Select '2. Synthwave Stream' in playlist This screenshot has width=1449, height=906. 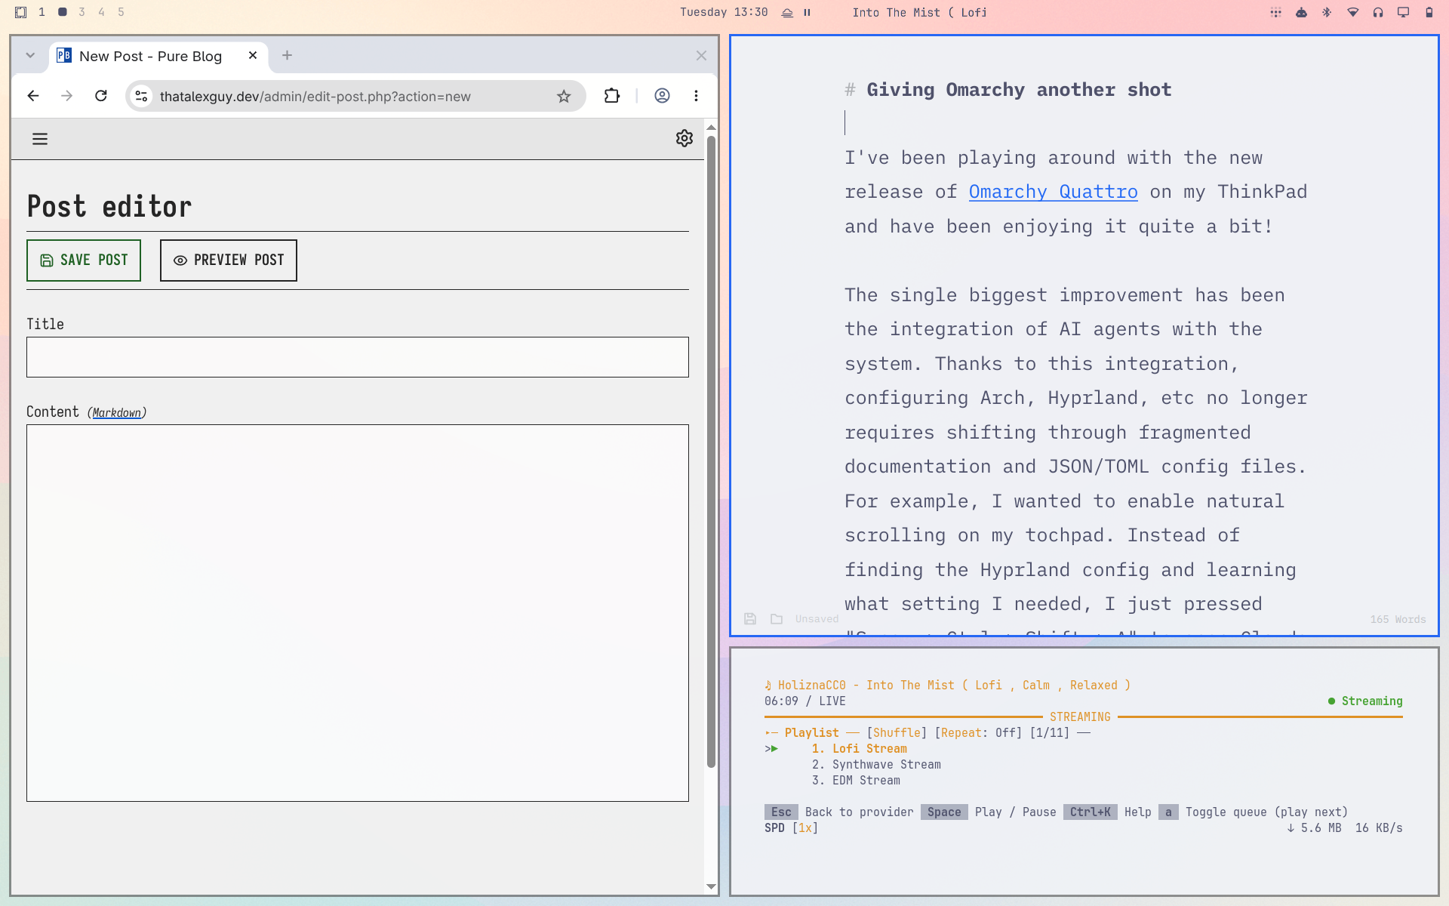[x=876, y=765]
